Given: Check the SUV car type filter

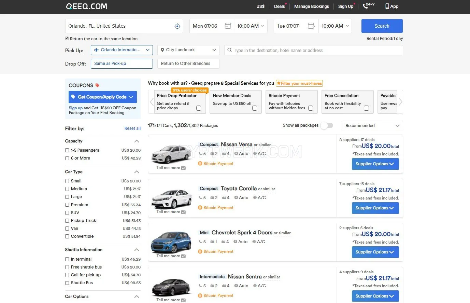Looking at the screenshot, I should coord(67,213).
